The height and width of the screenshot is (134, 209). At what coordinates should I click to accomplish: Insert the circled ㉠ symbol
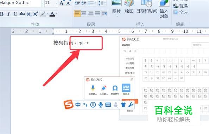click(x=146, y=90)
